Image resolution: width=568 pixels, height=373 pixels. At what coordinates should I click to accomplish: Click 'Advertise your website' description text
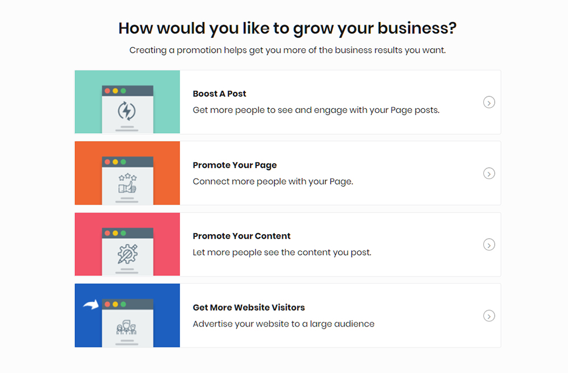(283, 324)
